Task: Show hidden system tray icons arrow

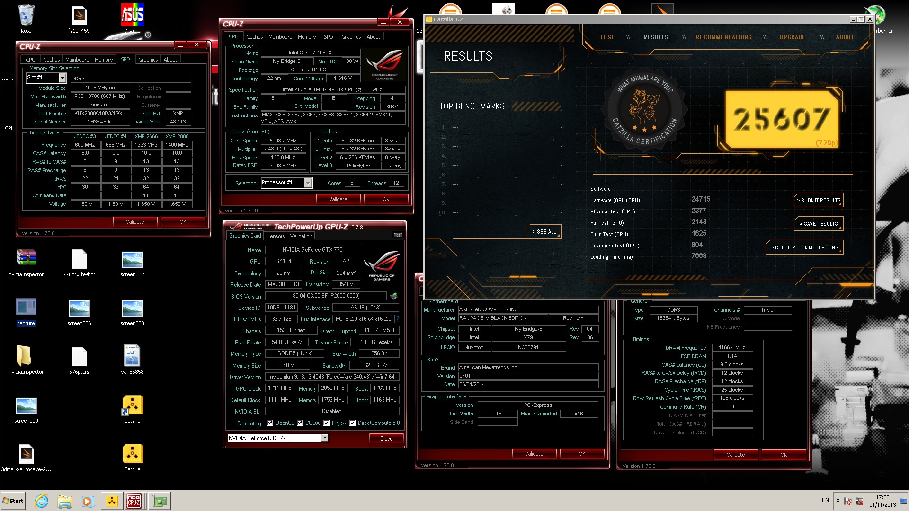Action: tap(838, 501)
